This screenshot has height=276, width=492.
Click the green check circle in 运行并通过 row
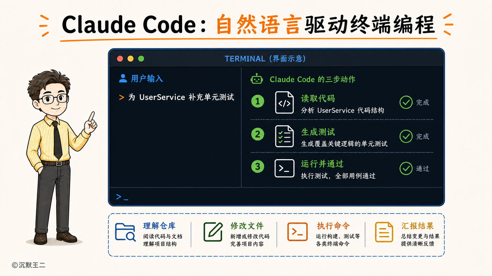click(x=406, y=168)
